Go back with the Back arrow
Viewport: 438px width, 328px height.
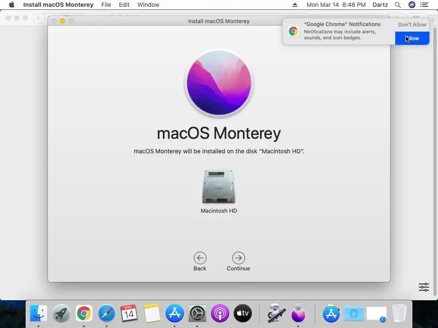point(200,258)
